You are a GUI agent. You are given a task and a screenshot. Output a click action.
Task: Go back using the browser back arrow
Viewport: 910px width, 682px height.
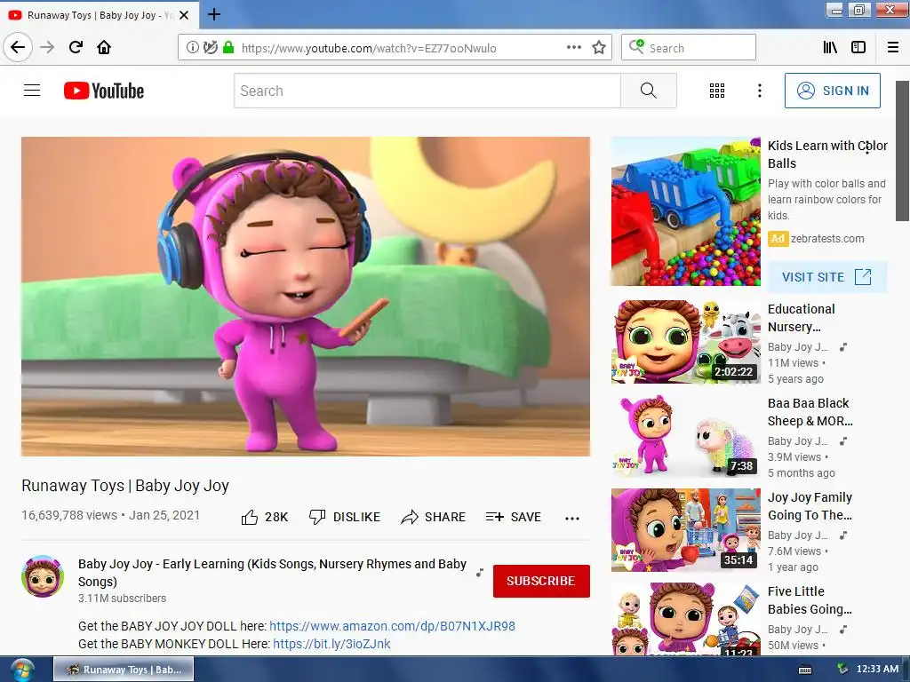[x=18, y=47]
